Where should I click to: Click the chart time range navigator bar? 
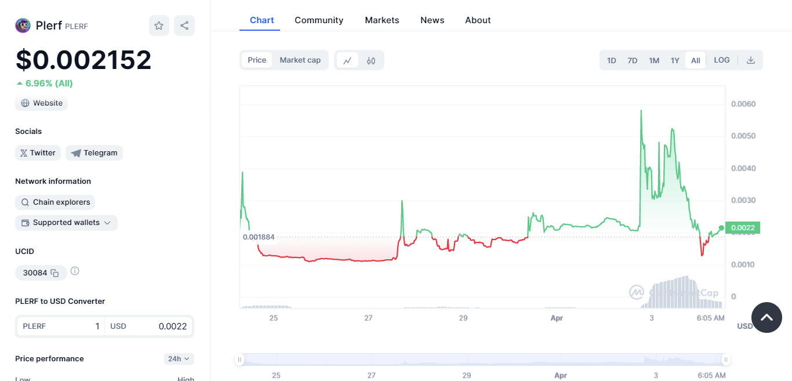[482, 360]
